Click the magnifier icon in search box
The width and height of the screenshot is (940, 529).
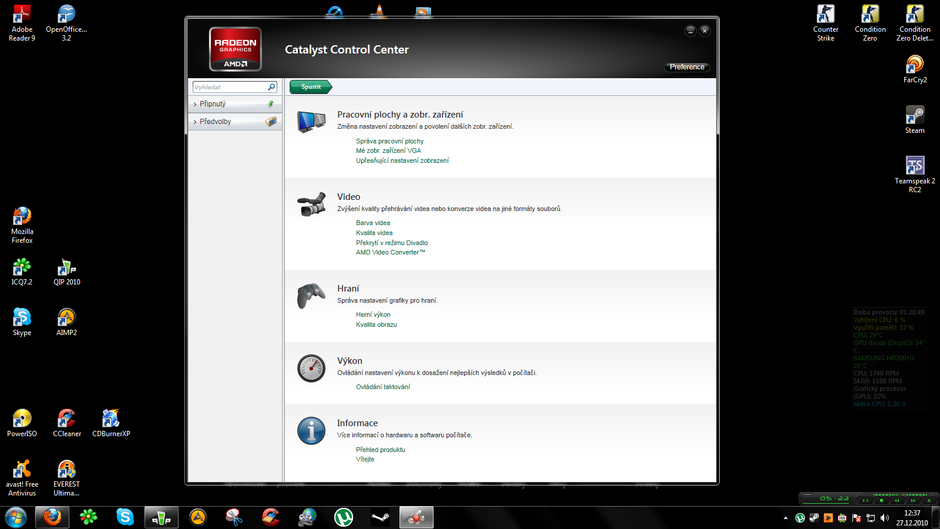click(271, 87)
